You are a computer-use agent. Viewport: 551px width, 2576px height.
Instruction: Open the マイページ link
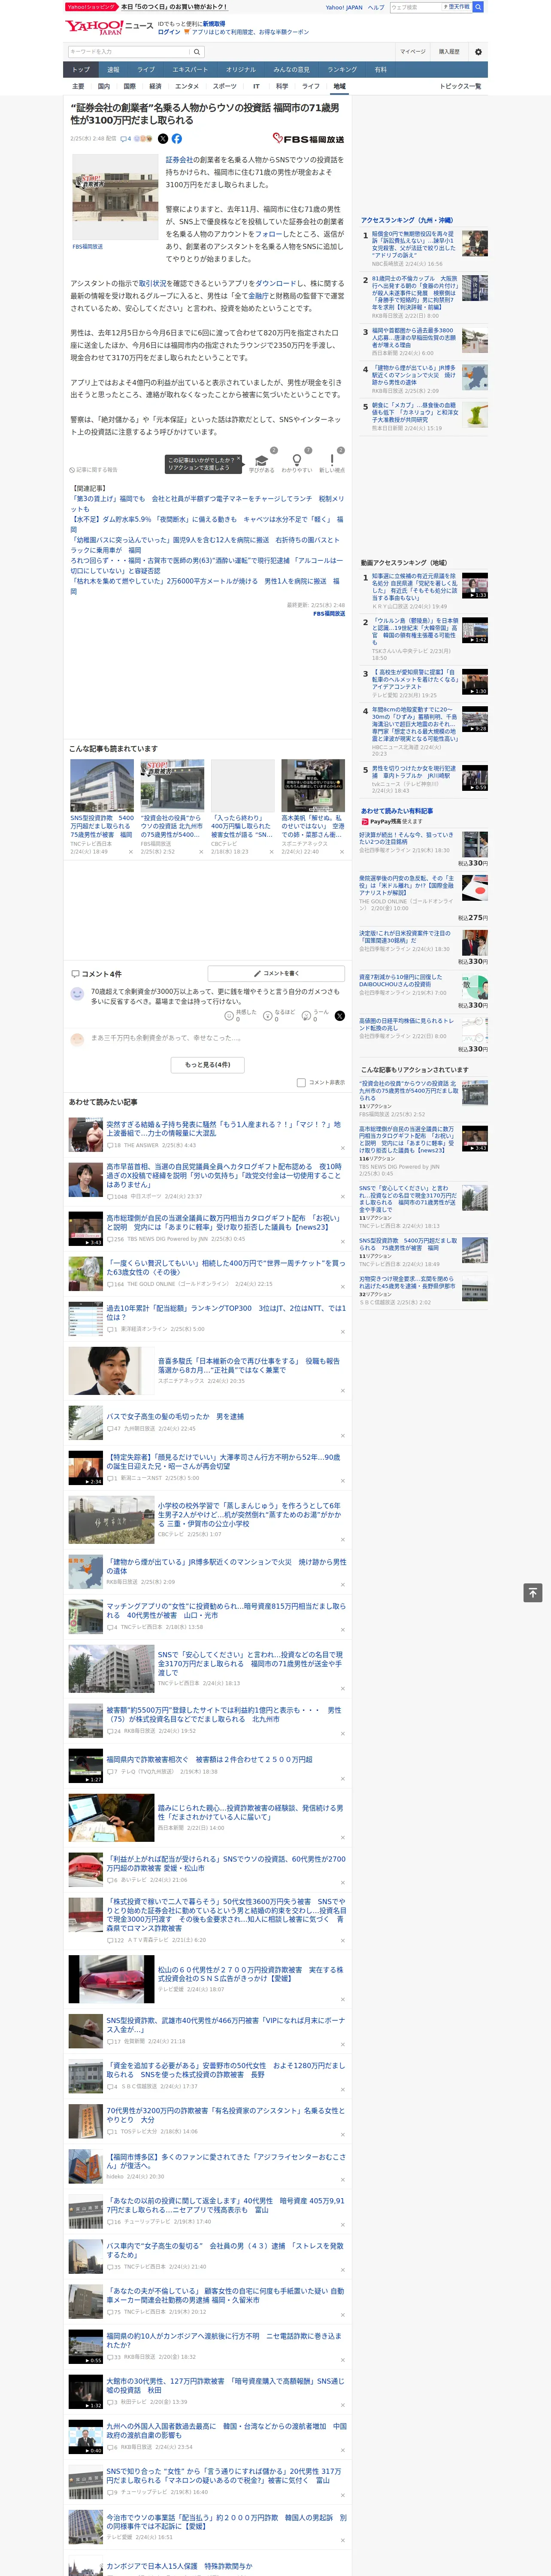point(413,52)
